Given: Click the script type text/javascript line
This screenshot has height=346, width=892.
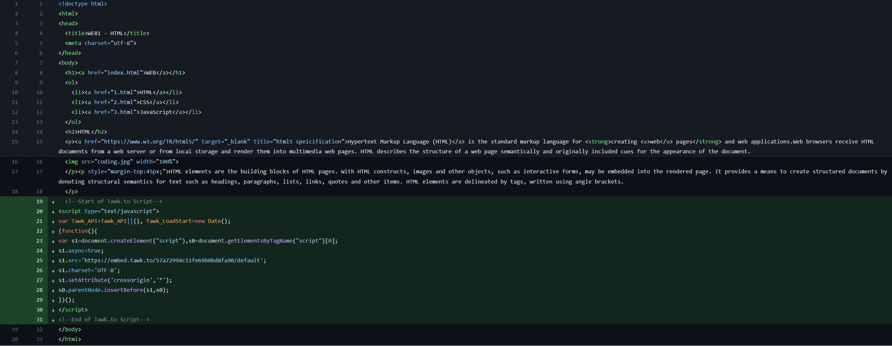Looking at the screenshot, I should point(109,211).
